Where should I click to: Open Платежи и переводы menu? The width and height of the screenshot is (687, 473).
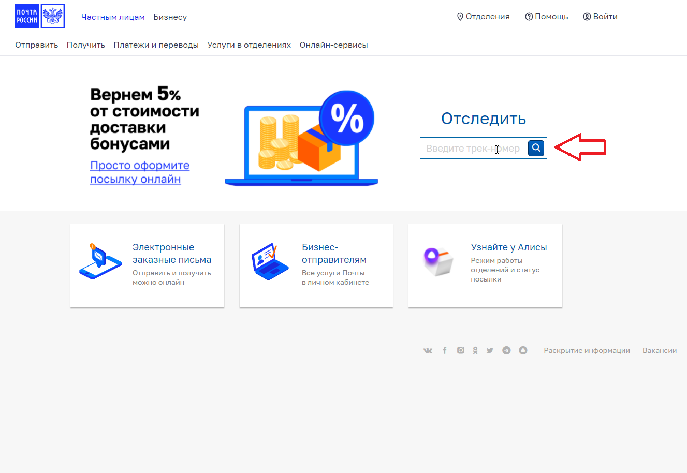(156, 45)
